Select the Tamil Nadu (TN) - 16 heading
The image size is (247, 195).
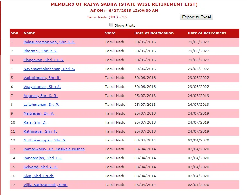[107, 17]
